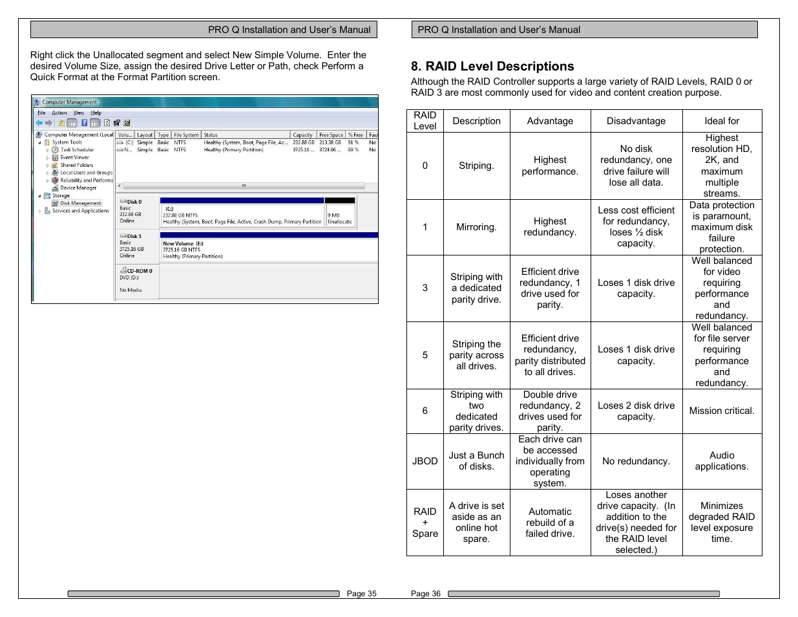The image size is (798, 617).
Task: Click the Device Manager icon
Action: (56, 188)
